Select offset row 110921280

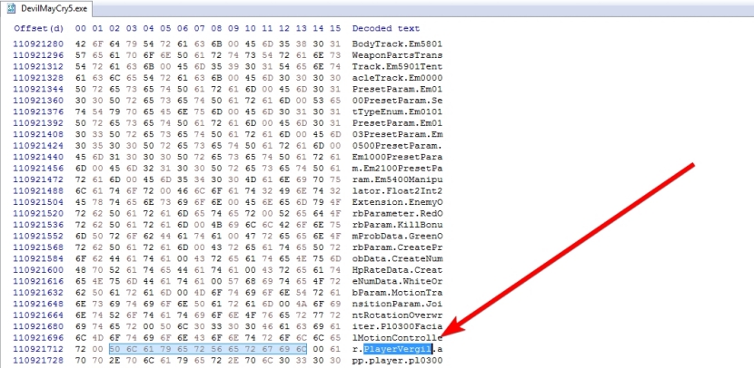click(x=35, y=44)
